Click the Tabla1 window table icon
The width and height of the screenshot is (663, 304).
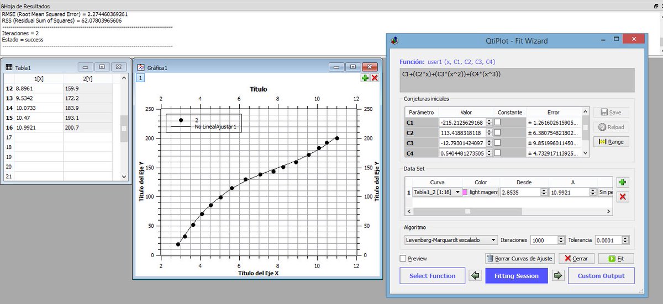coord(9,67)
